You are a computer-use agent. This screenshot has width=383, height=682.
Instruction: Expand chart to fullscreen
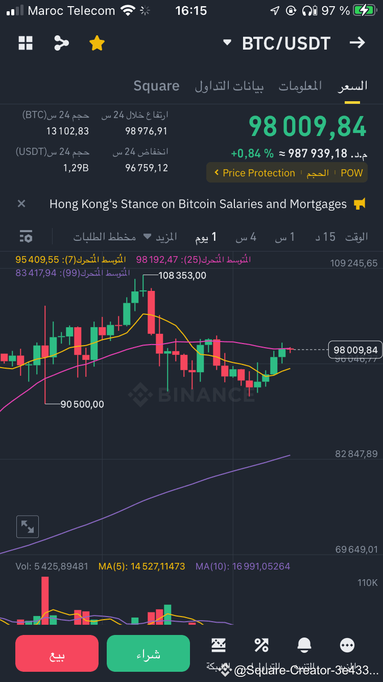(28, 527)
